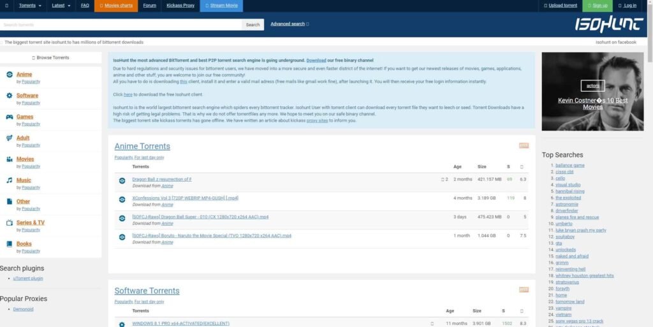This screenshot has height=327, width=653.
Task: Click the anime icon beside Dragon Ball Super - 010
Action: pyautogui.click(x=122, y=218)
